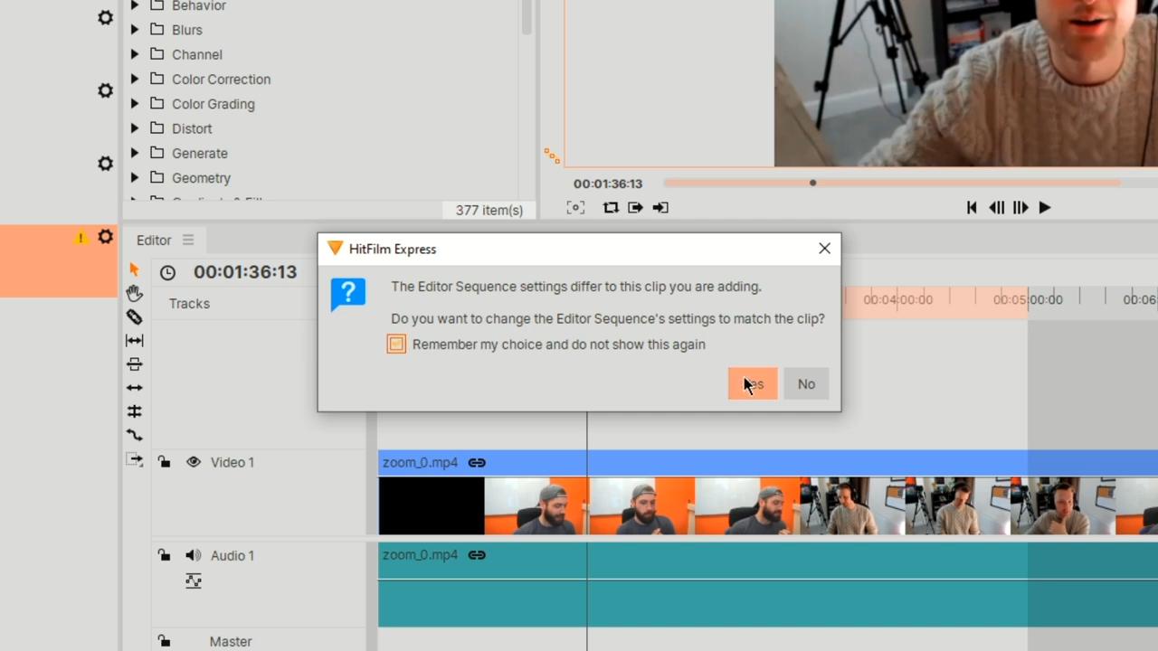The width and height of the screenshot is (1158, 651).
Task: Click the Master track label
Action: click(231, 641)
